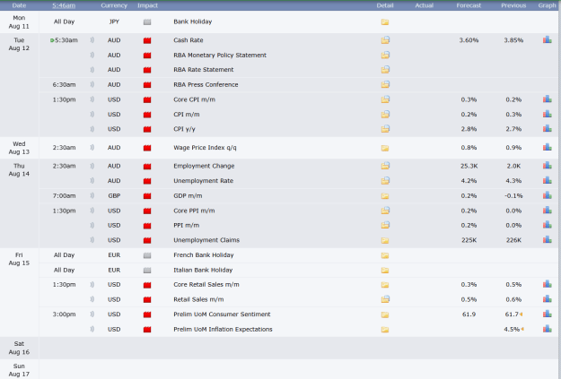561x379 pixels.
Task: Open detail folder for French Bank Holiday
Action: coord(385,255)
